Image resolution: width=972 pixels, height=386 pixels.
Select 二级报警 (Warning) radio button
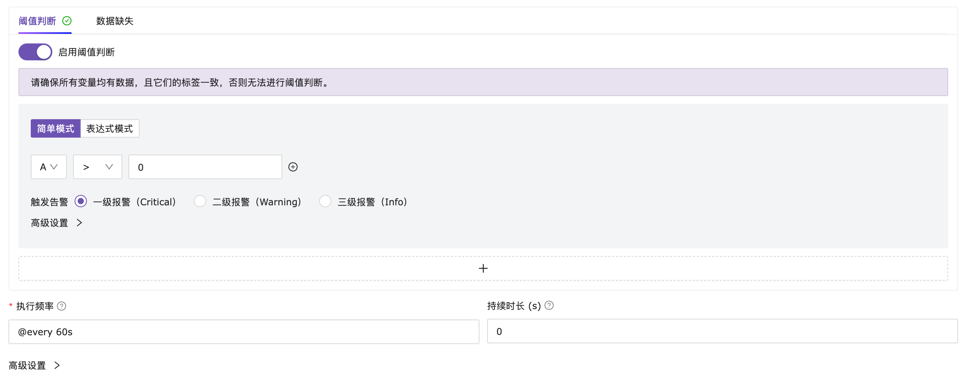click(x=200, y=201)
